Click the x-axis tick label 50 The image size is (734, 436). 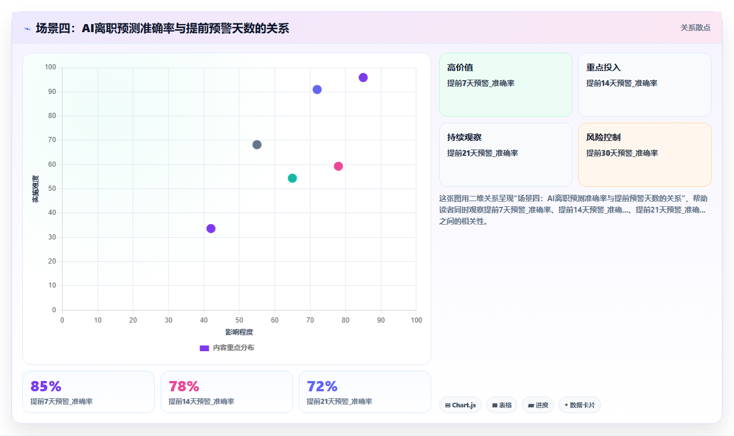[x=239, y=320]
